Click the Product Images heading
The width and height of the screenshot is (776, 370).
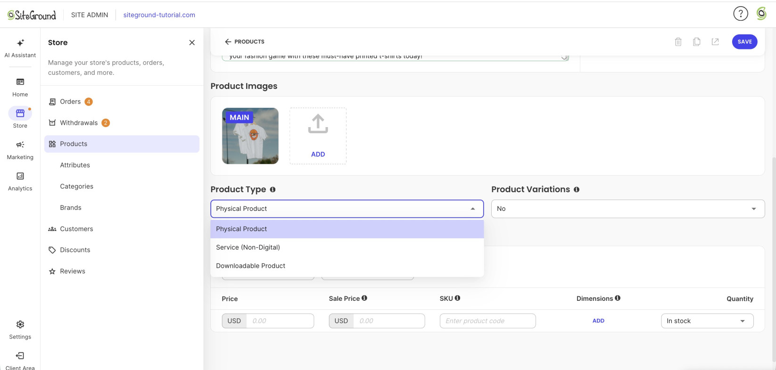pos(244,86)
